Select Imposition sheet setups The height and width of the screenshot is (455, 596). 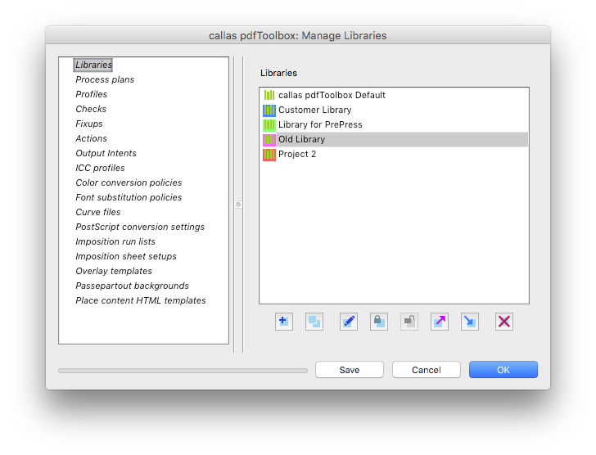[126, 256]
